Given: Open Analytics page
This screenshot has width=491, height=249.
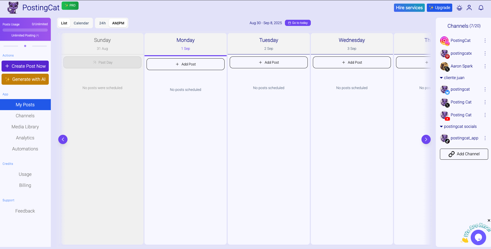Looking at the screenshot, I should pos(25,138).
